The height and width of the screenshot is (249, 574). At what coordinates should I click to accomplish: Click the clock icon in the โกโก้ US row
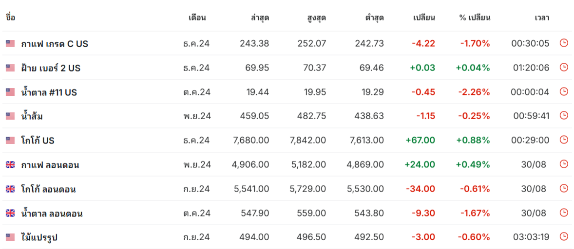564,140
